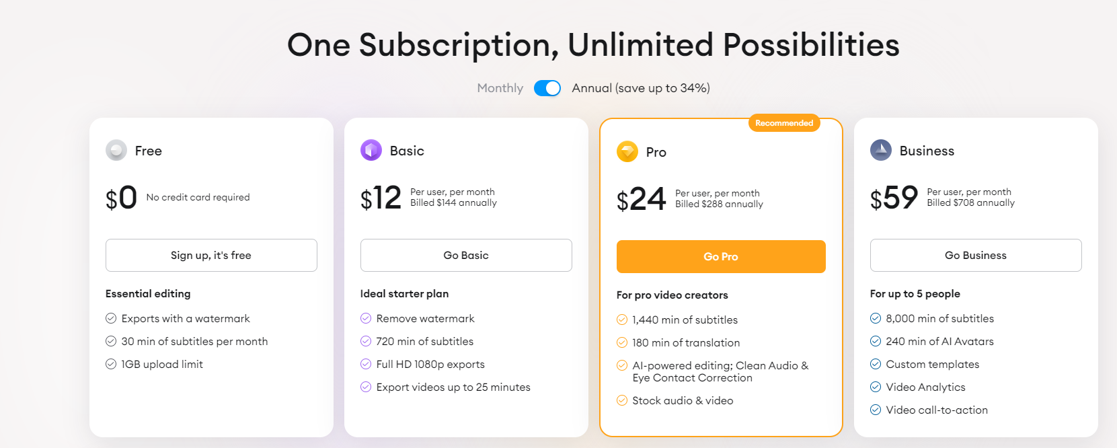Select the Monthly billing label
Image resolution: width=1117 pixels, height=448 pixels.
(500, 88)
